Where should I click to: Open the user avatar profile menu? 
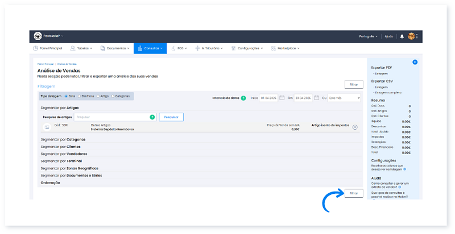point(412,36)
